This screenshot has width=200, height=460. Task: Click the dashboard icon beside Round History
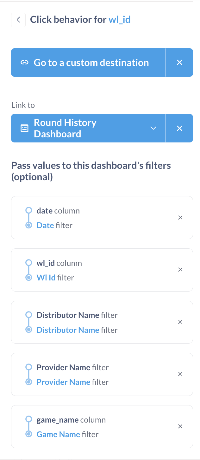point(24,128)
